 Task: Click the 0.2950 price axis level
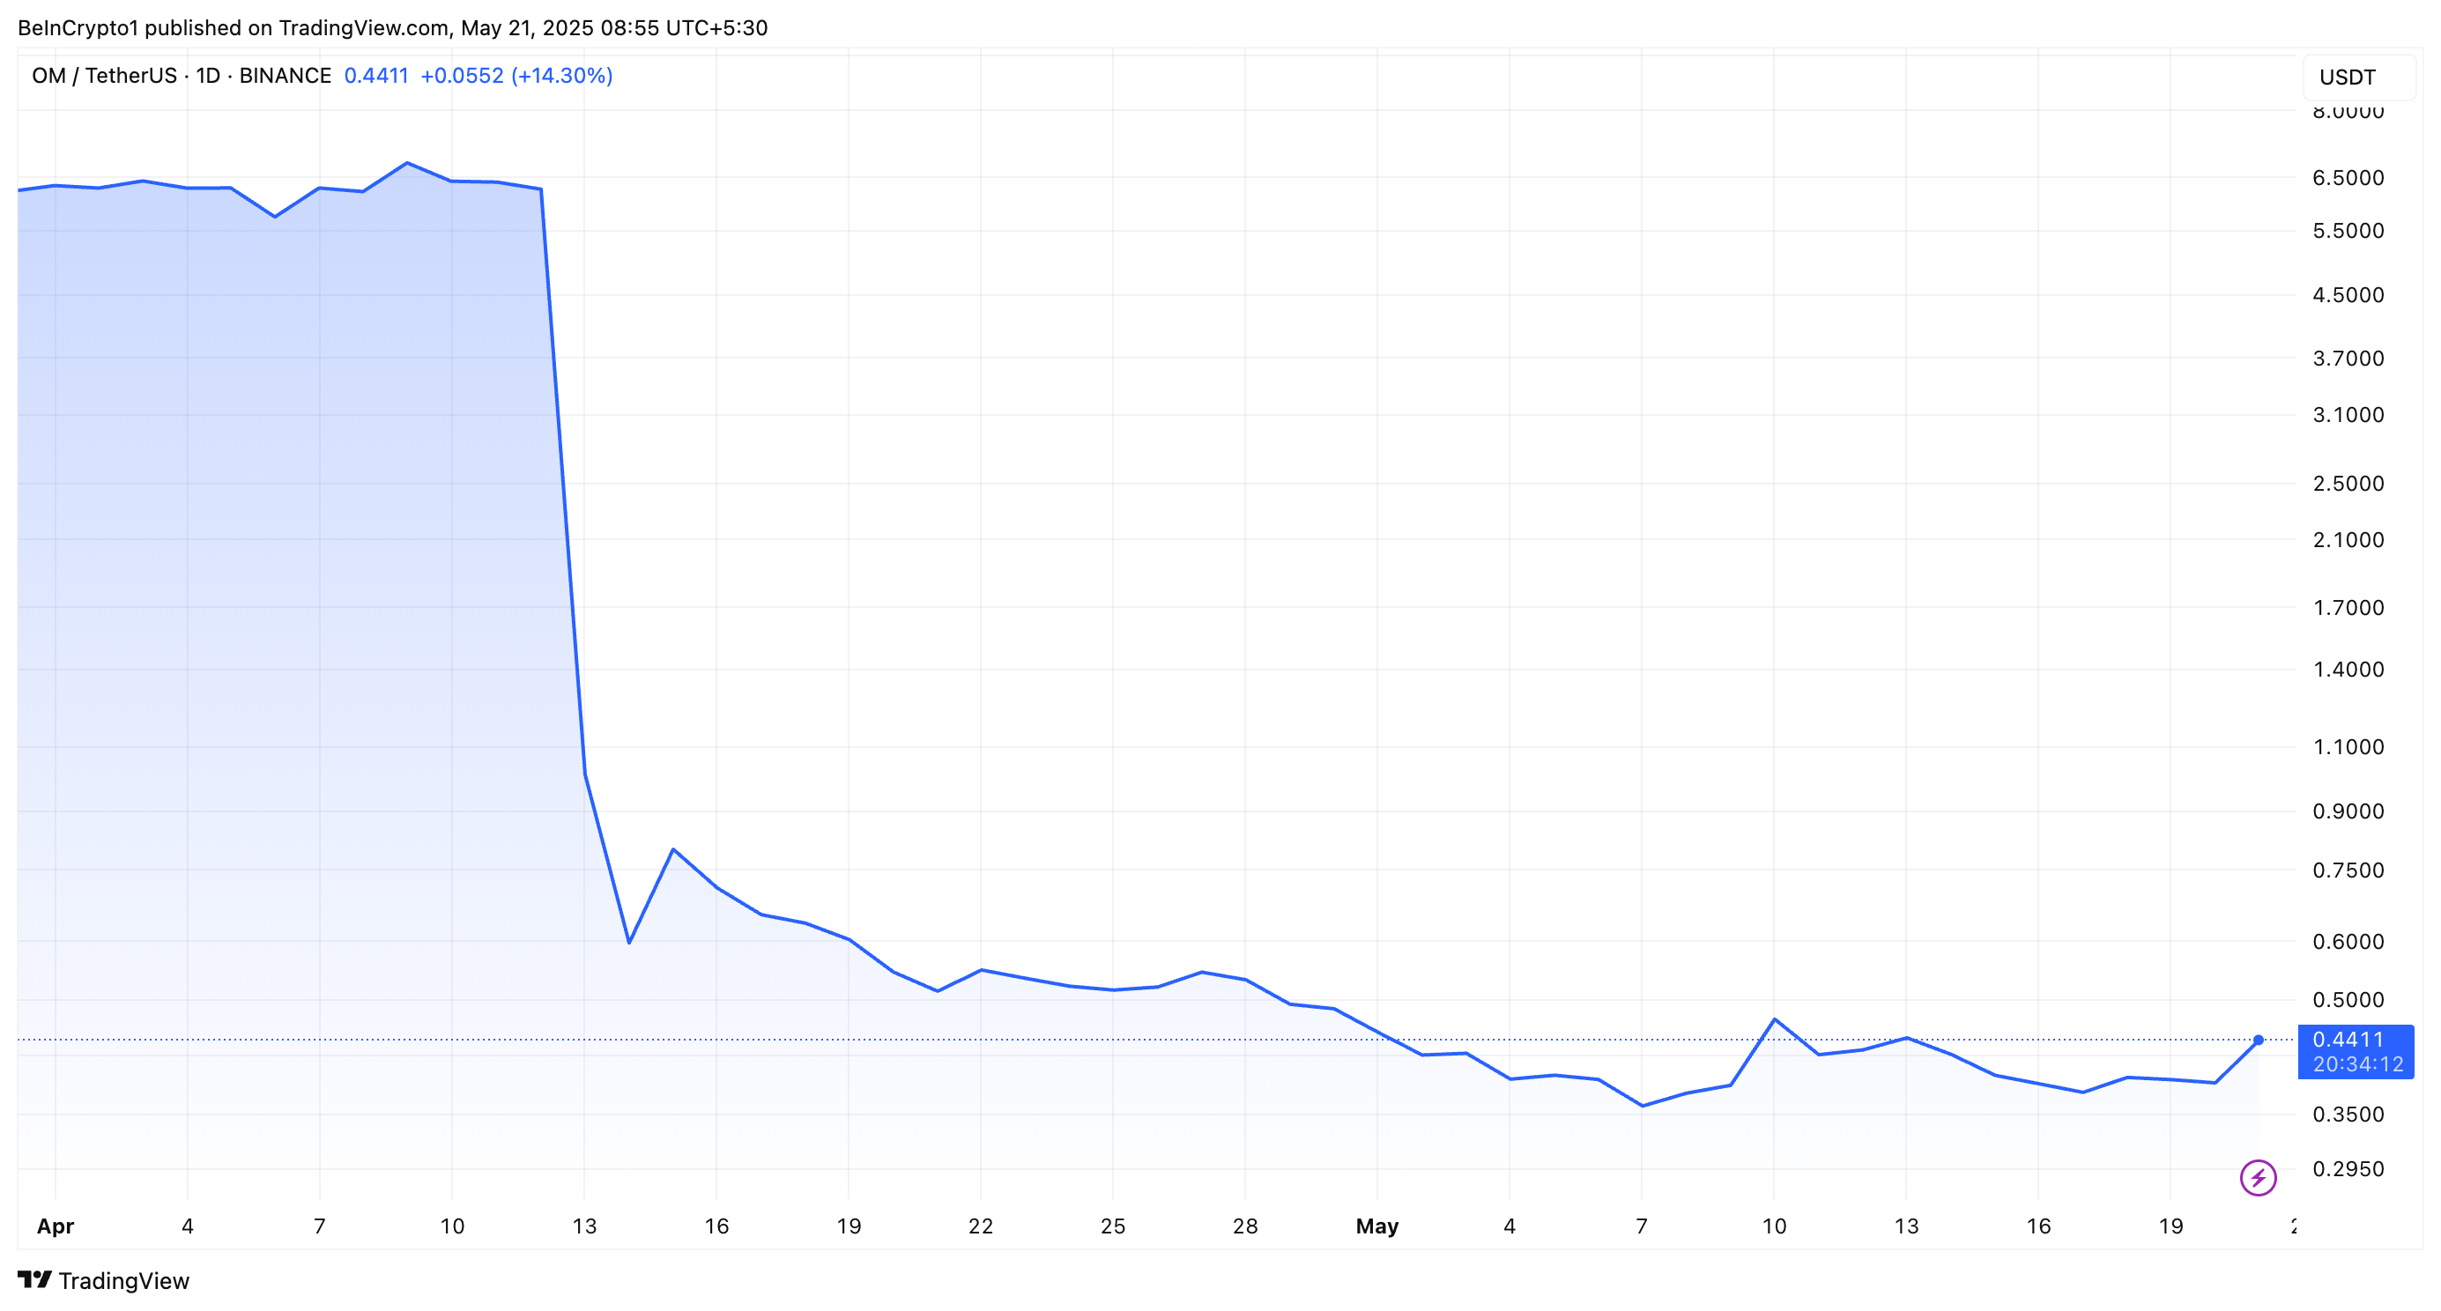[2348, 1169]
